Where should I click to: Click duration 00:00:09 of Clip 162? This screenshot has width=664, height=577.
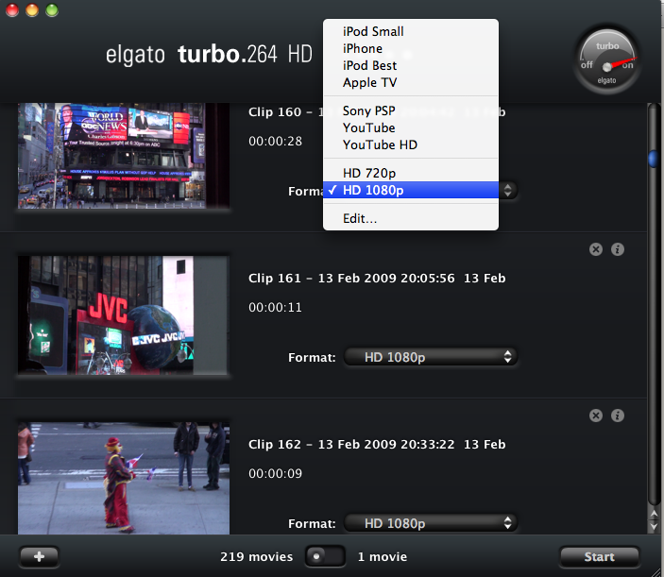275,473
